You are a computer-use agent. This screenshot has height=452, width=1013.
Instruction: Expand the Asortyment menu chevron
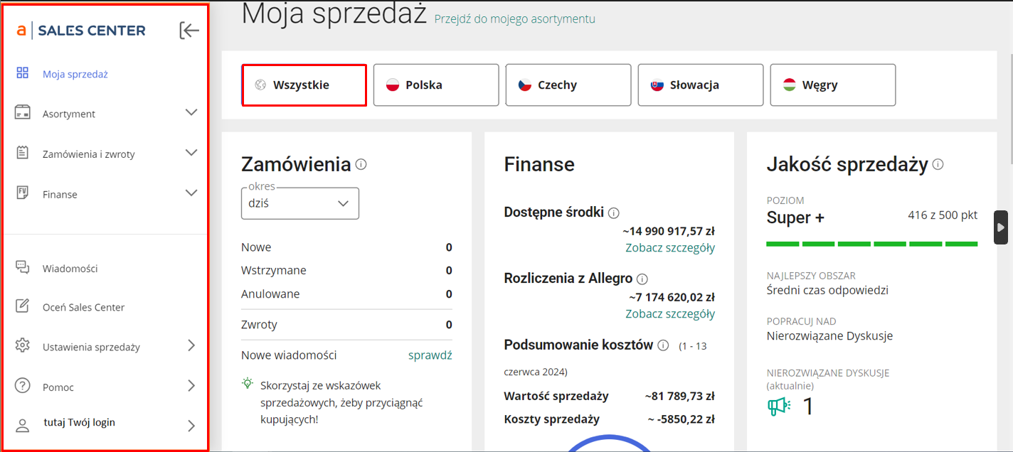pos(191,112)
